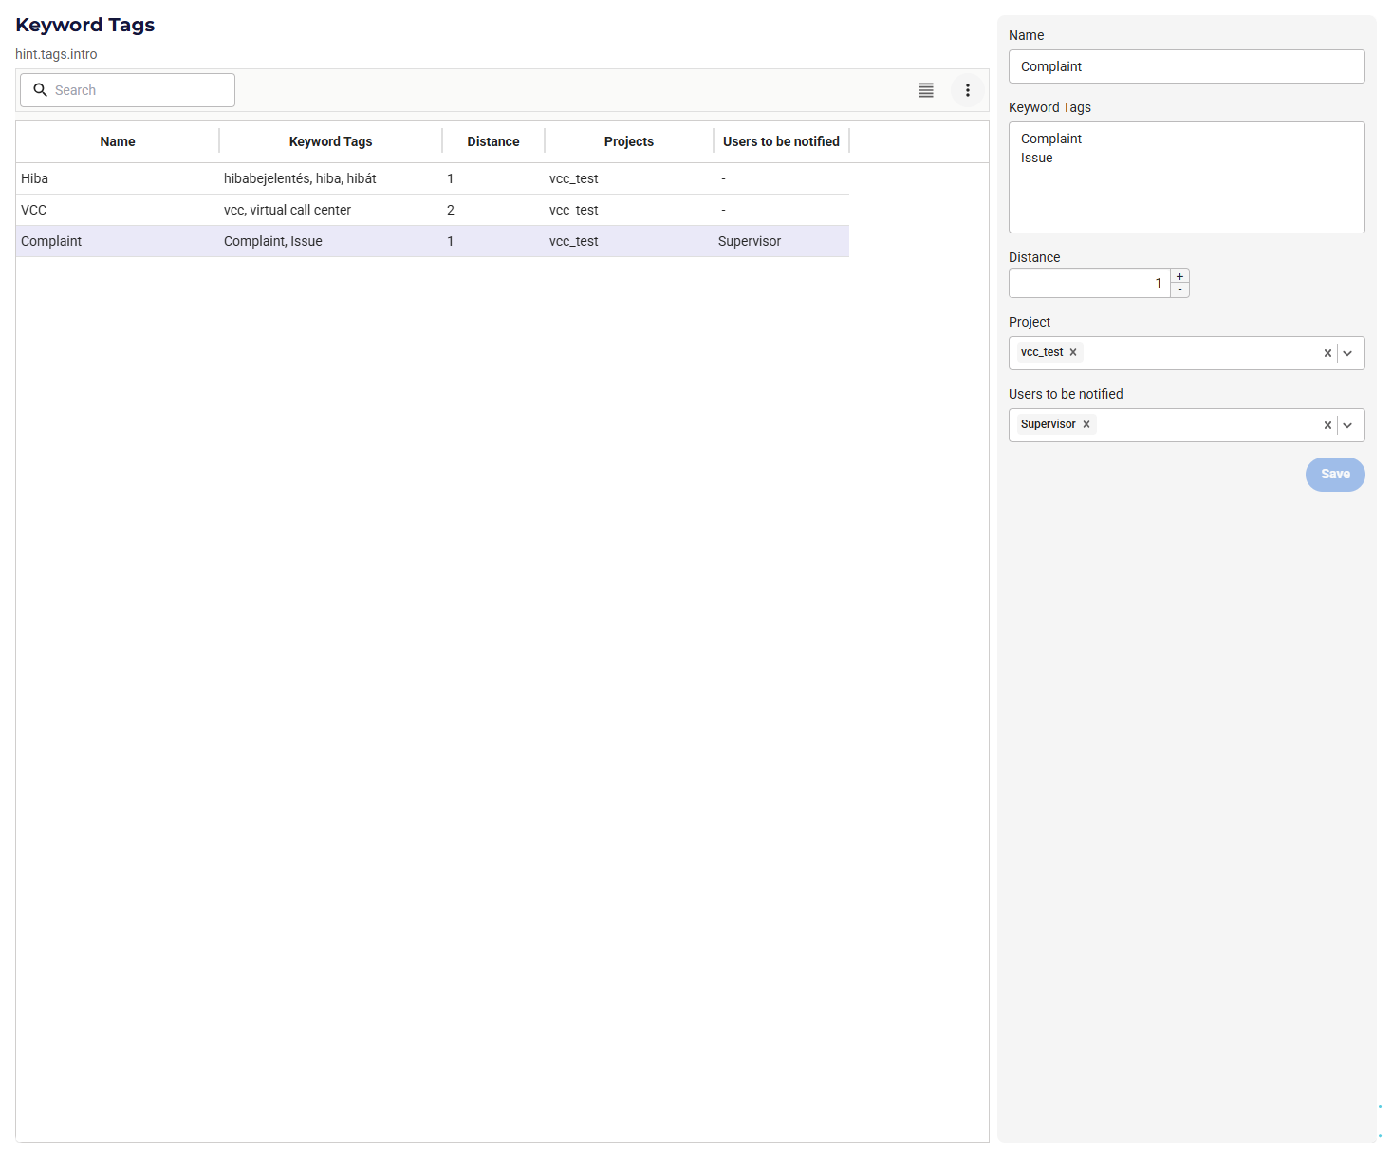Sort table by Distance column header
This screenshot has width=1392, height=1158.
(x=492, y=141)
